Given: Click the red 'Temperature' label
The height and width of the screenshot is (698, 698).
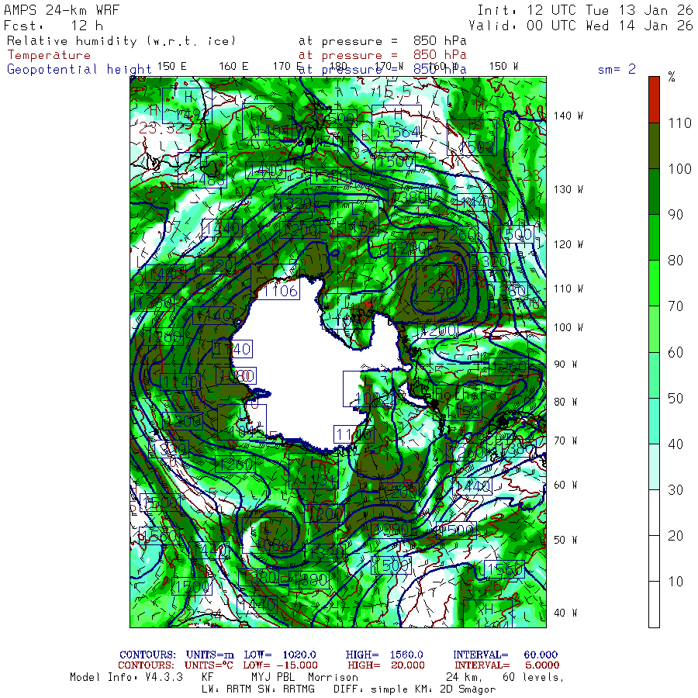Looking at the screenshot, I should point(49,55).
